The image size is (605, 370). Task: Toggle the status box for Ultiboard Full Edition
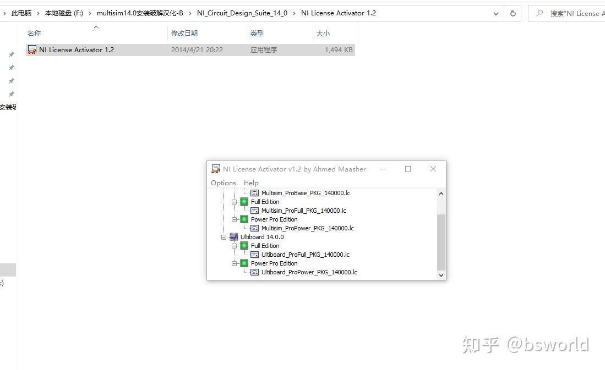coord(244,246)
